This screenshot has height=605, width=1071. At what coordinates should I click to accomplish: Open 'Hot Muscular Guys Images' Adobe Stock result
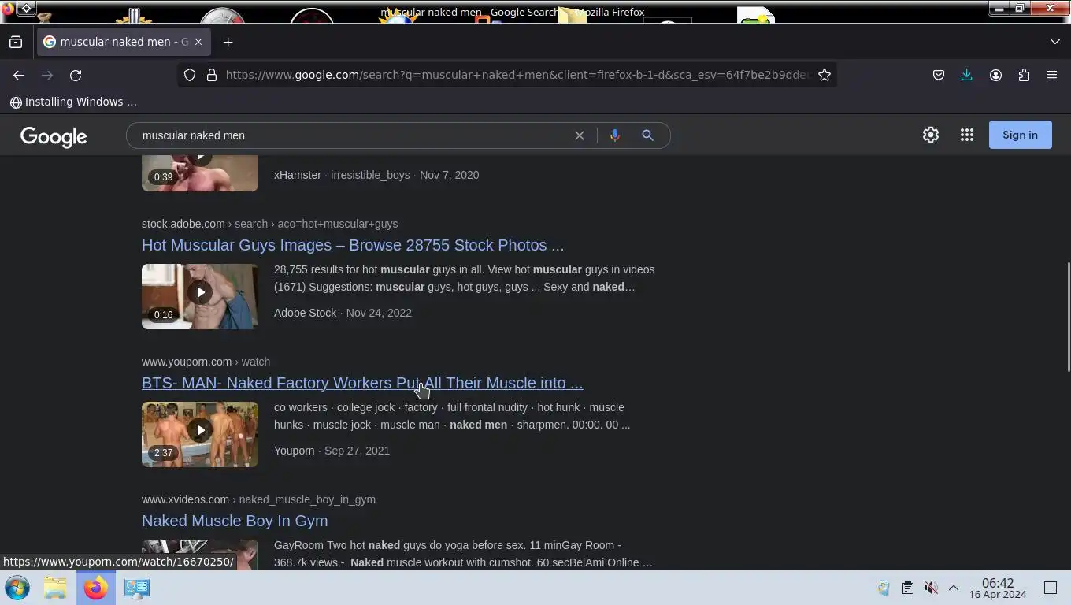(x=353, y=245)
